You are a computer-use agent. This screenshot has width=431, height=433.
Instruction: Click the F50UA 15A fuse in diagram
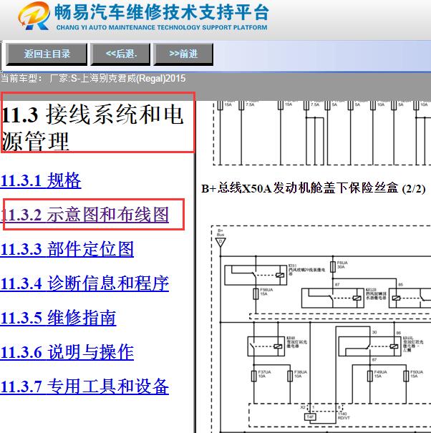point(406,376)
